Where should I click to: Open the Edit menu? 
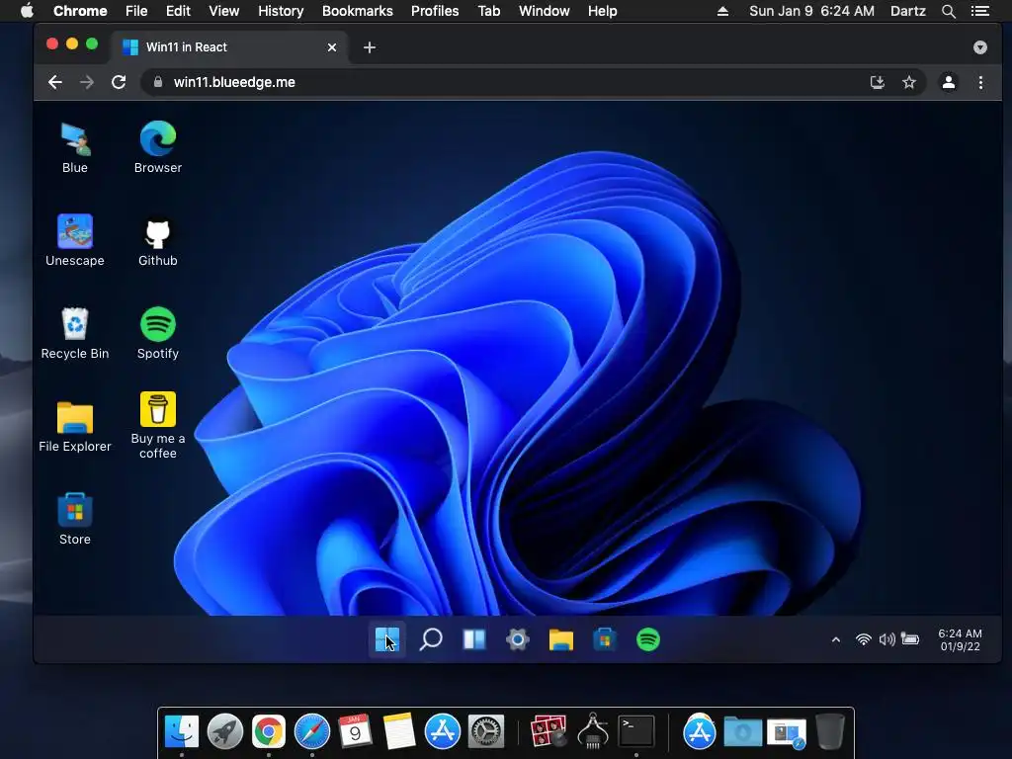[x=178, y=11]
